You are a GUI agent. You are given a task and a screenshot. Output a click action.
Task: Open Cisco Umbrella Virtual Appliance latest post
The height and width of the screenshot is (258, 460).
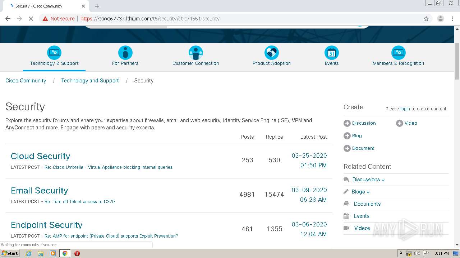tap(109, 167)
